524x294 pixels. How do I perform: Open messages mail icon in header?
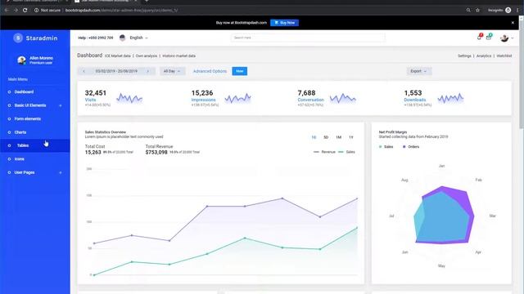pos(489,38)
